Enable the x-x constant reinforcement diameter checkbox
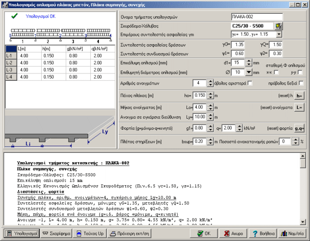Screen dimensions: 310x241 pyautogui.click(x=276, y=72)
